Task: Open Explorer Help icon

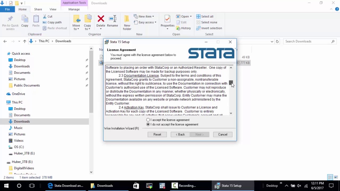Action: click(337, 9)
